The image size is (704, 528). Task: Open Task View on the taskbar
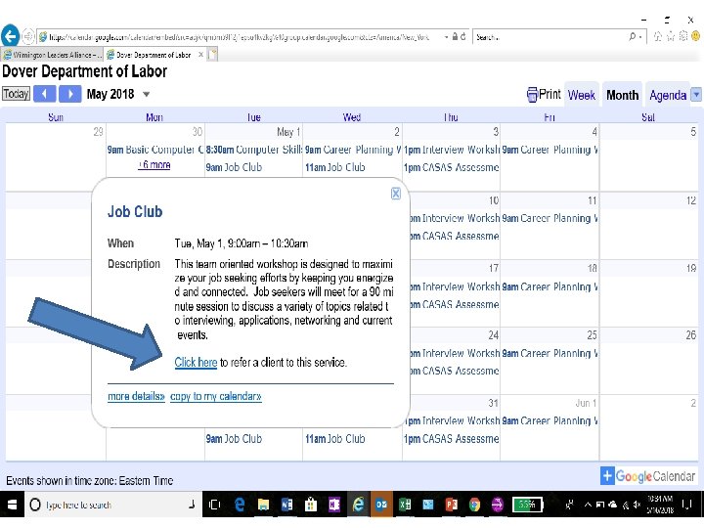[x=214, y=505]
